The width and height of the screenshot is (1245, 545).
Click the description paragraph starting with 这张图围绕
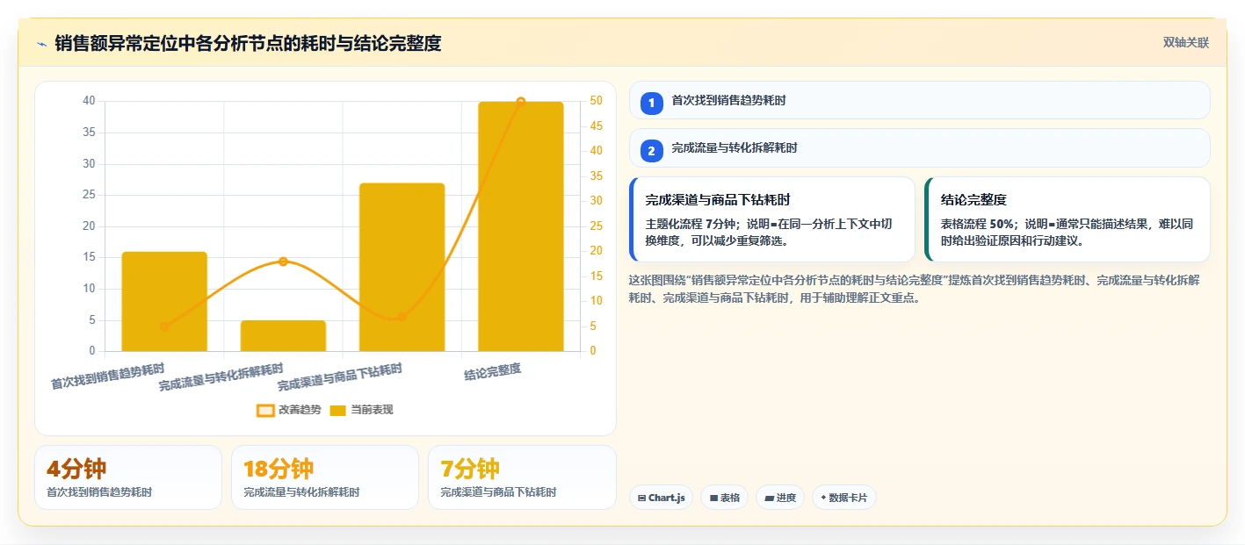915,289
